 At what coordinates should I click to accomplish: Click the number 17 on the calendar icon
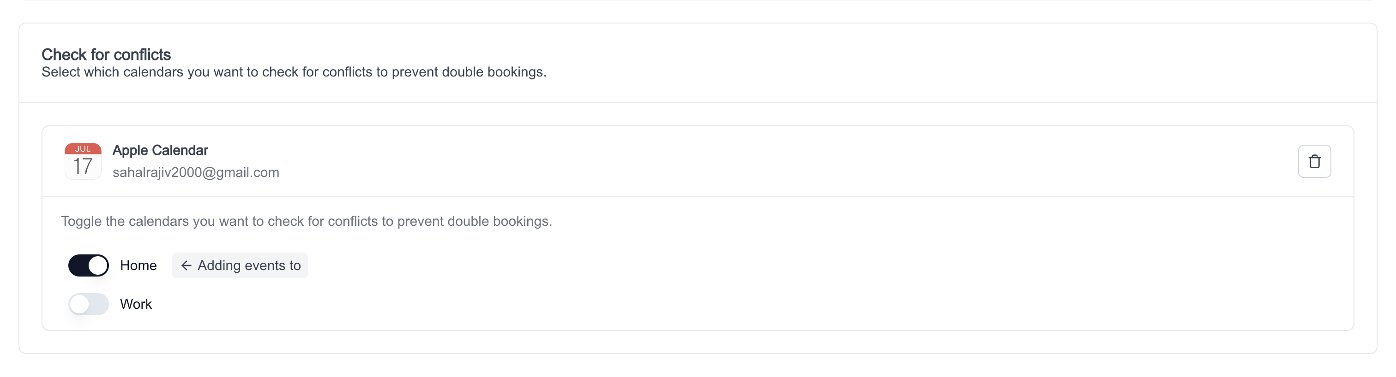pyautogui.click(x=83, y=166)
